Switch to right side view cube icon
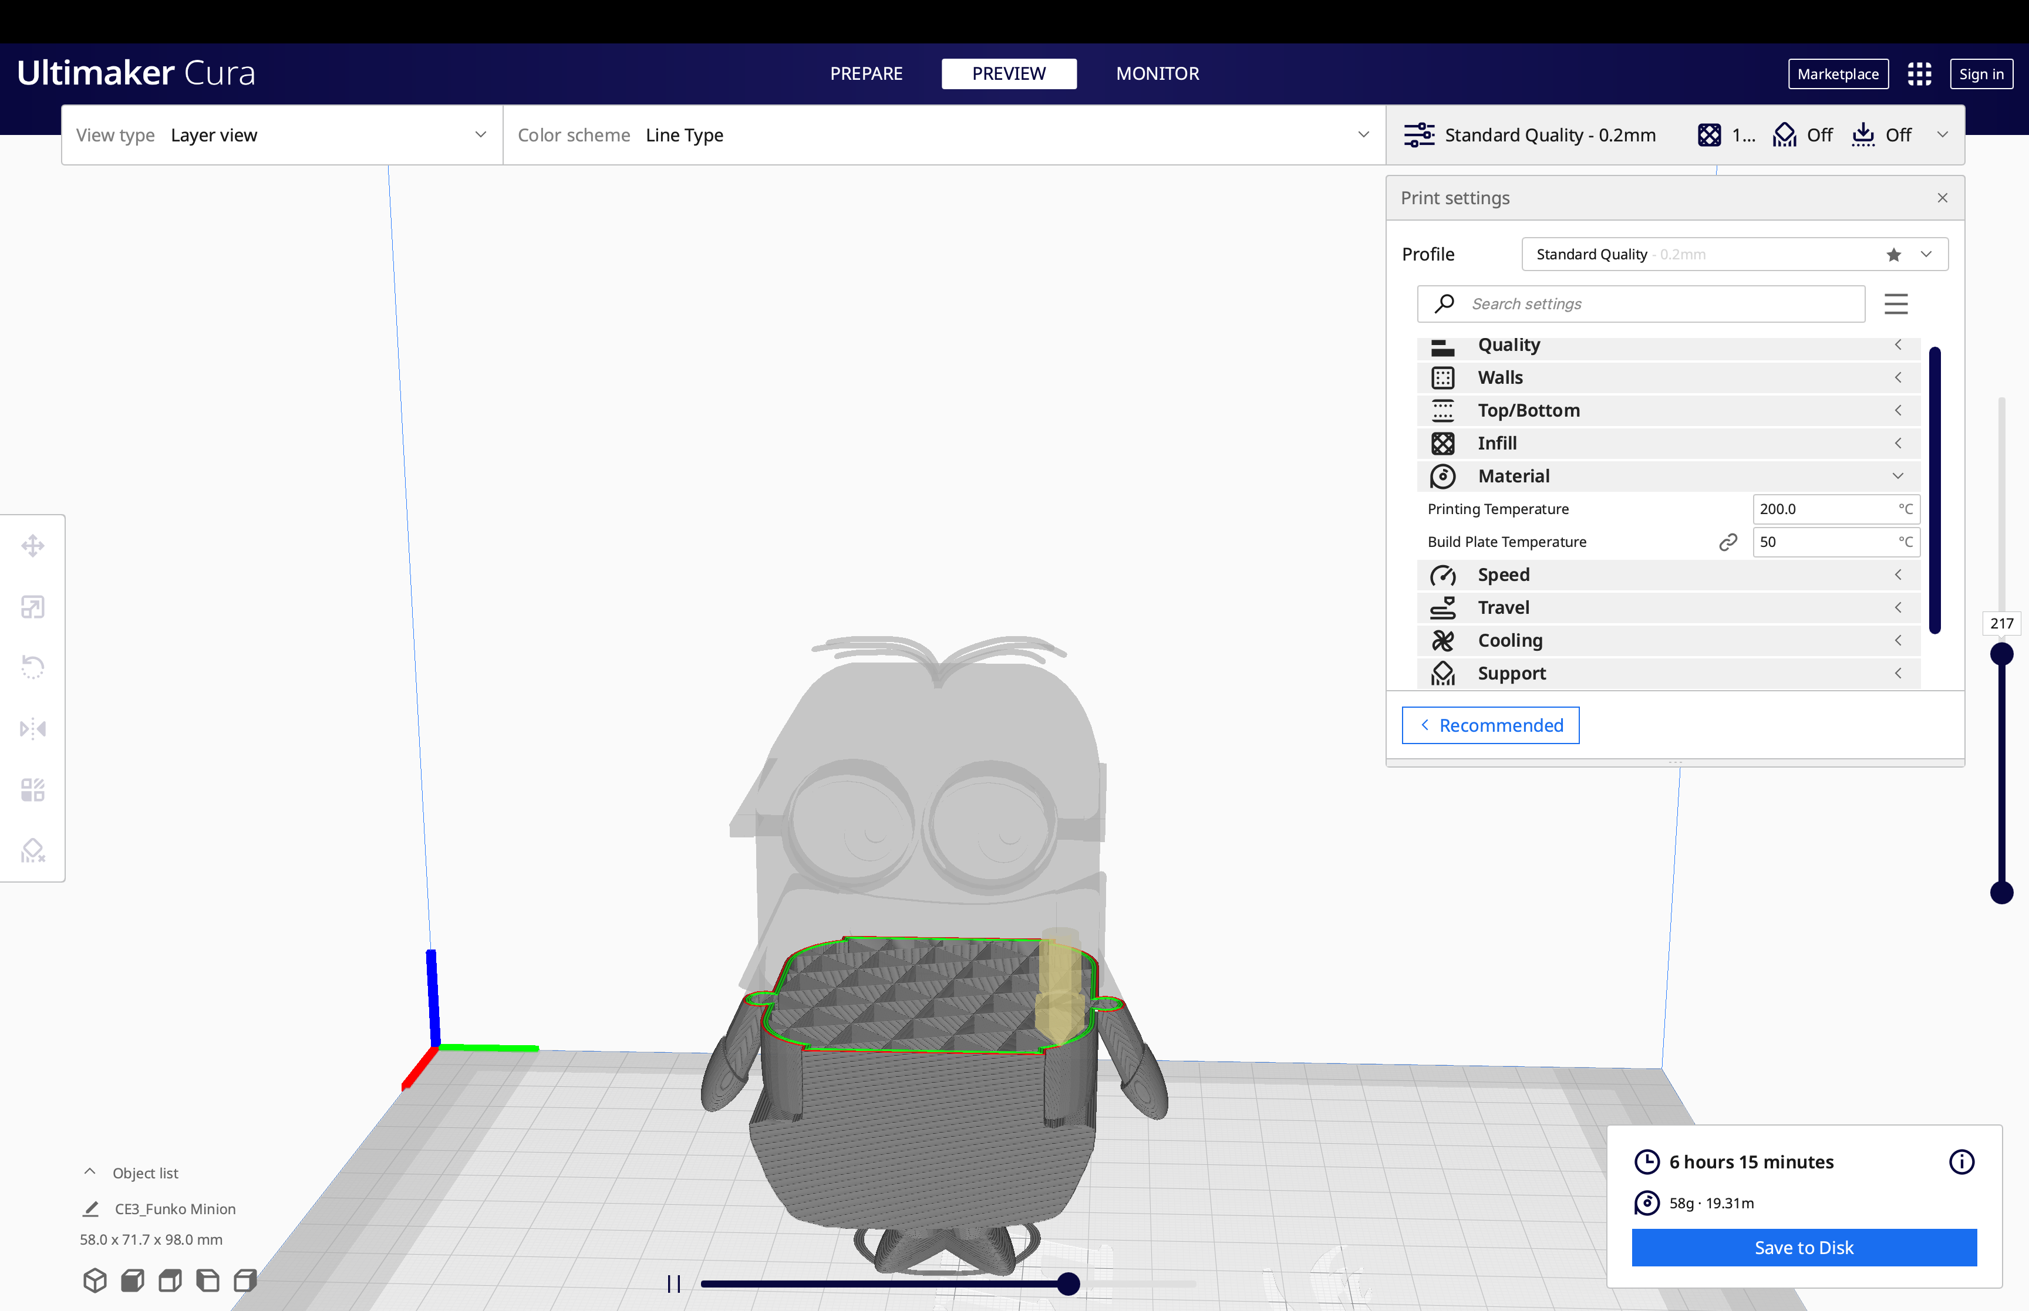 [x=244, y=1279]
